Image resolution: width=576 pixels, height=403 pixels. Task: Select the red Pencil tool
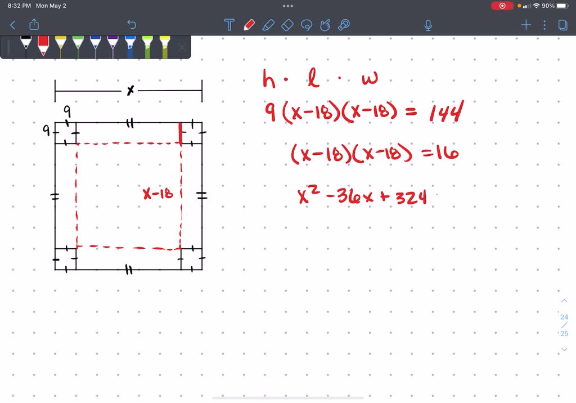coord(248,25)
